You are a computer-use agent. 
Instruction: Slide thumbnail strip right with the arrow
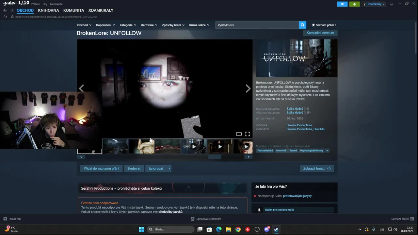[248, 157]
